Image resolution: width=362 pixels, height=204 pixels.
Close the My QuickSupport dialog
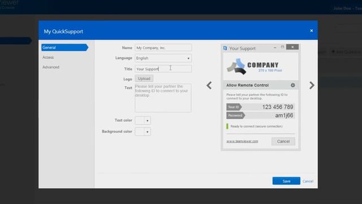tap(312, 31)
